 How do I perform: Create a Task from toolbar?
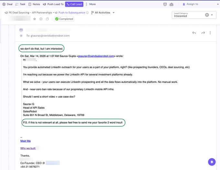tap(20, 4)
